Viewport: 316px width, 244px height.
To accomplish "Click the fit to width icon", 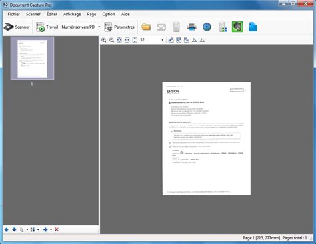I will coord(127,40).
